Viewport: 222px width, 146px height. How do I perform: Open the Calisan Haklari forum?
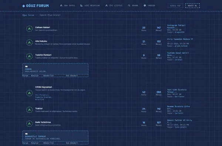point(43,27)
